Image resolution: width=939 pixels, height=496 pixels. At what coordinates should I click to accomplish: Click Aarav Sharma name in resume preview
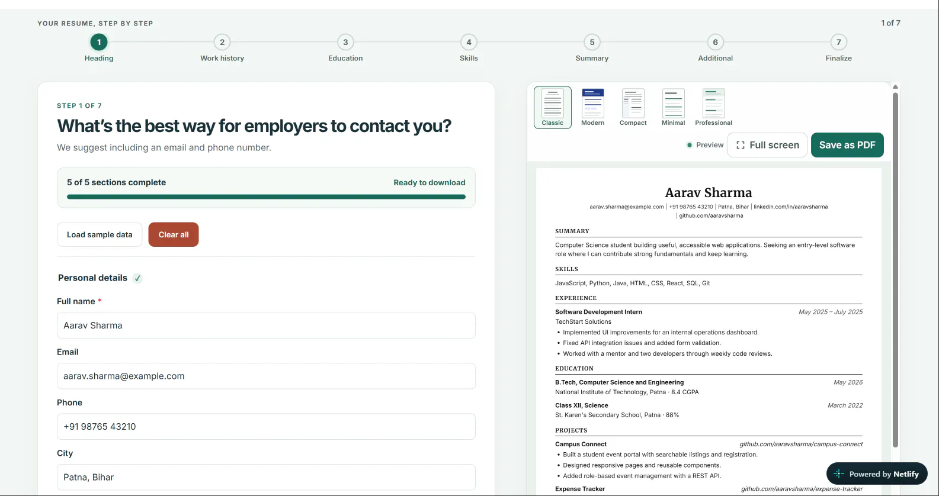tap(709, 192)
